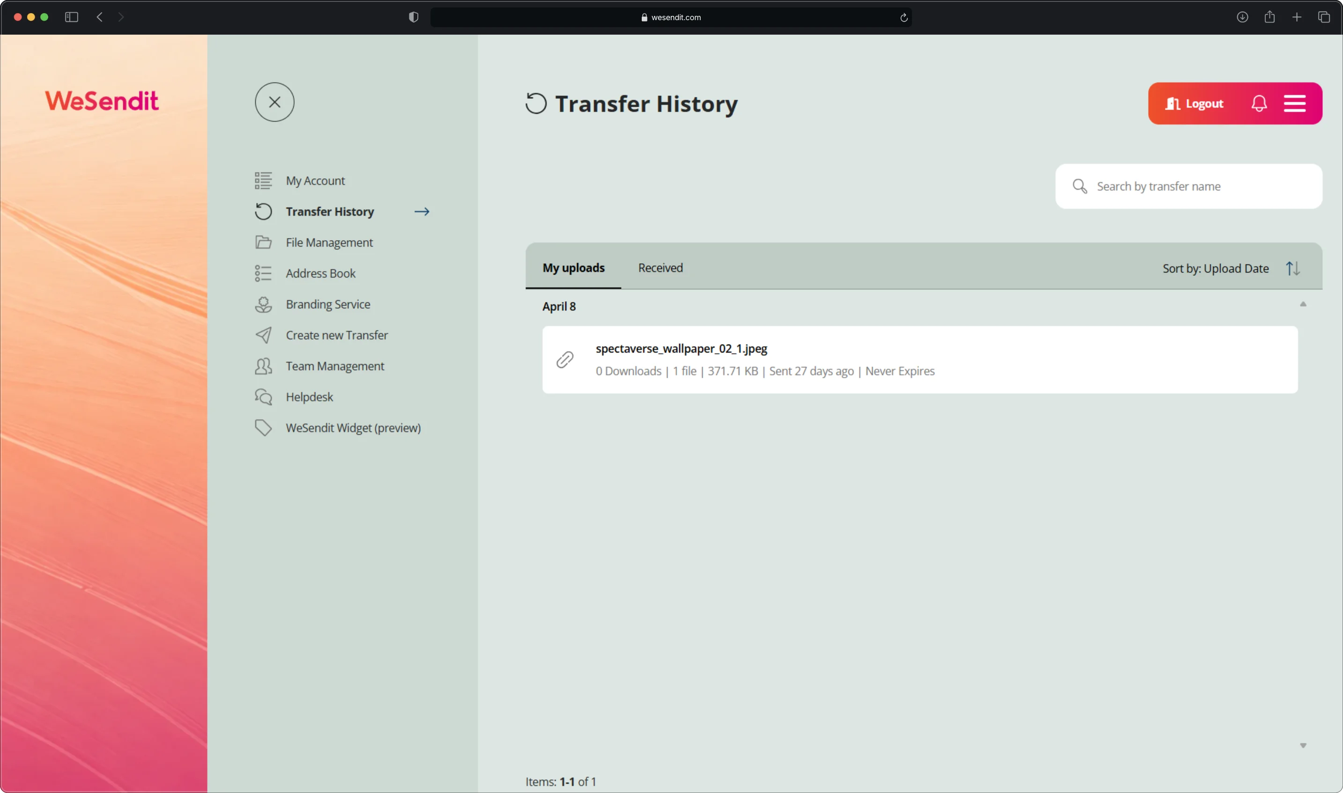Show tab overview icon in Safari

1324,17
